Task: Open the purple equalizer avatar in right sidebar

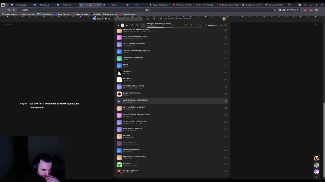Action: click(x=316, y=172)
